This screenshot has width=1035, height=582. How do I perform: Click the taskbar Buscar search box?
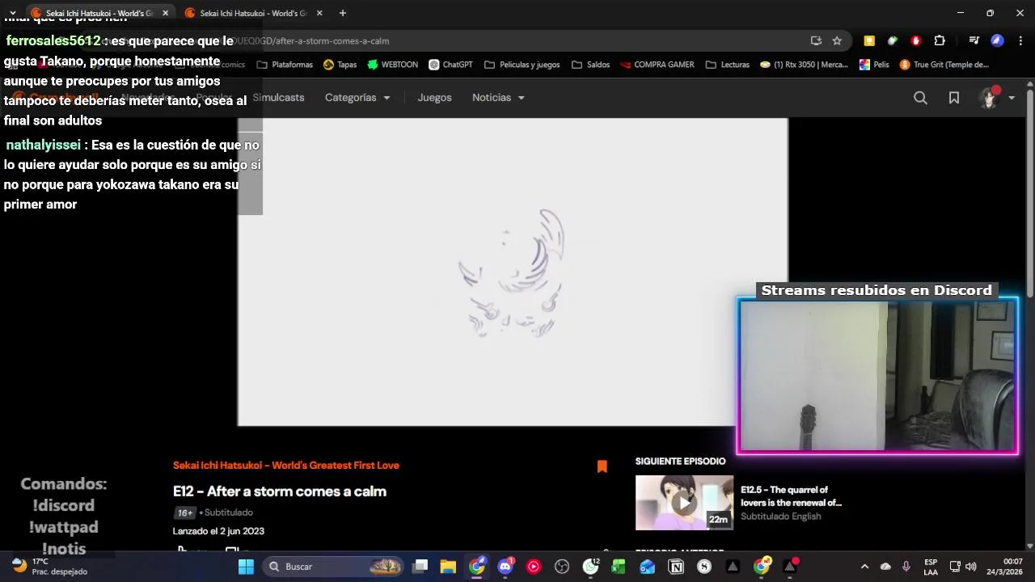pos(333,567)
